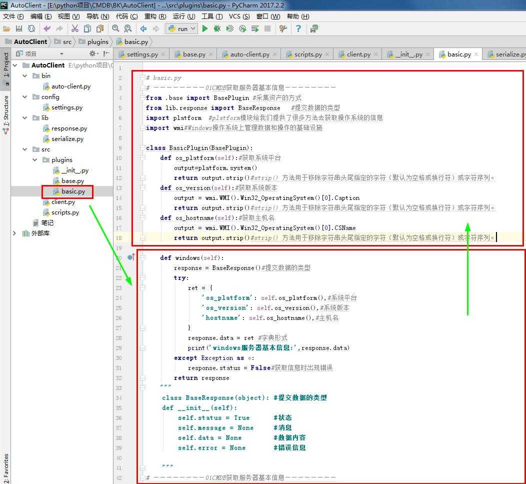526x484 pixels.
Task: Expand the 外部库 node
Action: tap(14, 233)
